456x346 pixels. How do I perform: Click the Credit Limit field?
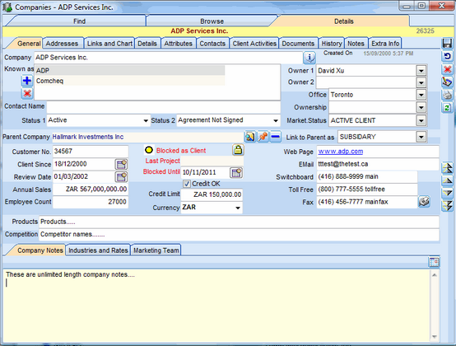pos(212,194)
